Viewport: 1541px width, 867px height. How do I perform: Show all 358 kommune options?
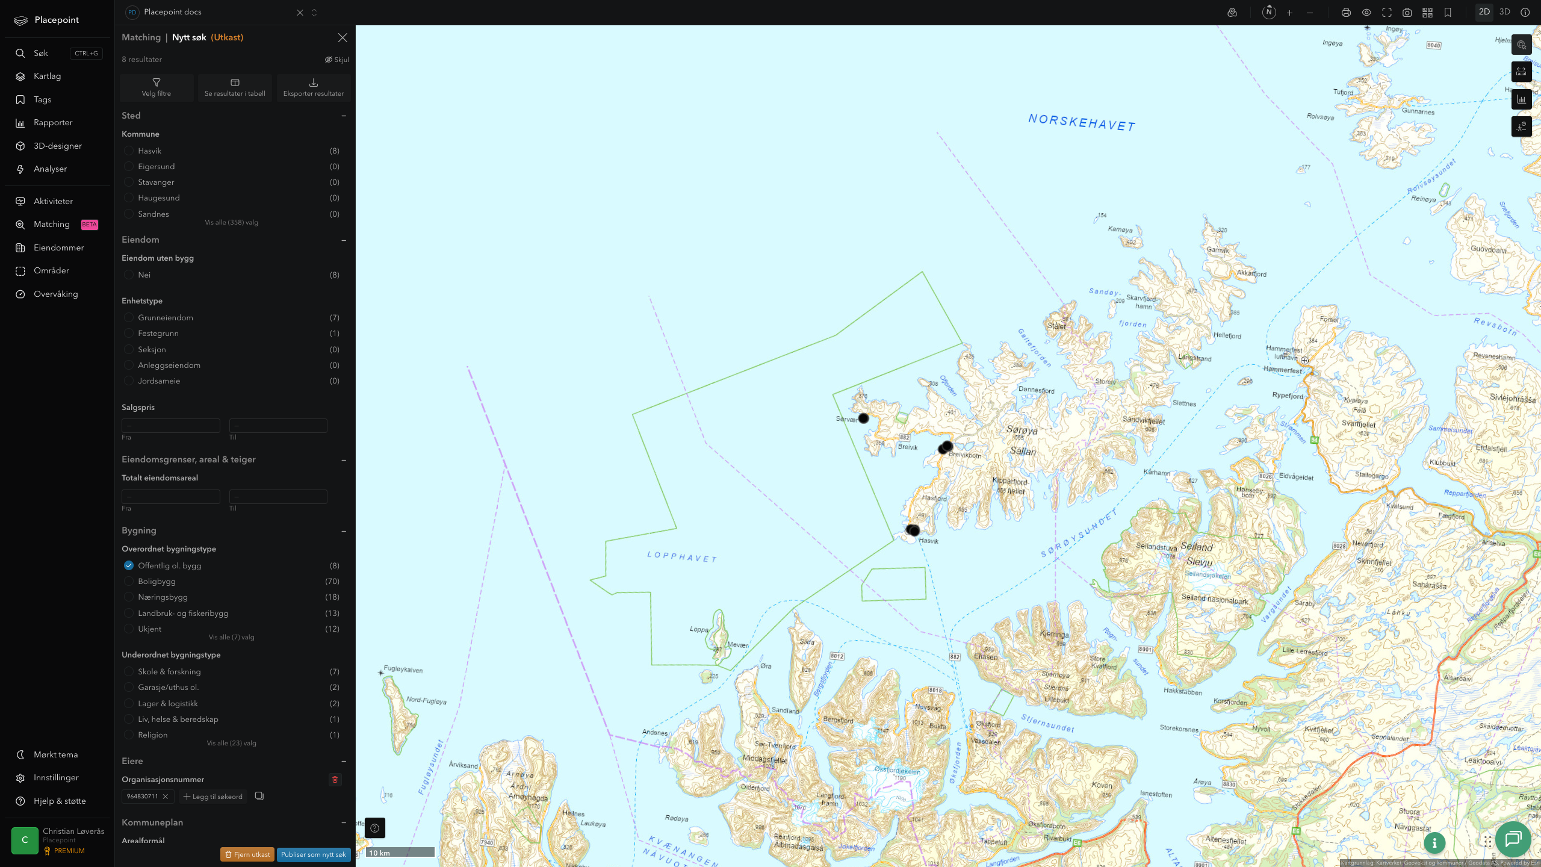pos(231,222)
